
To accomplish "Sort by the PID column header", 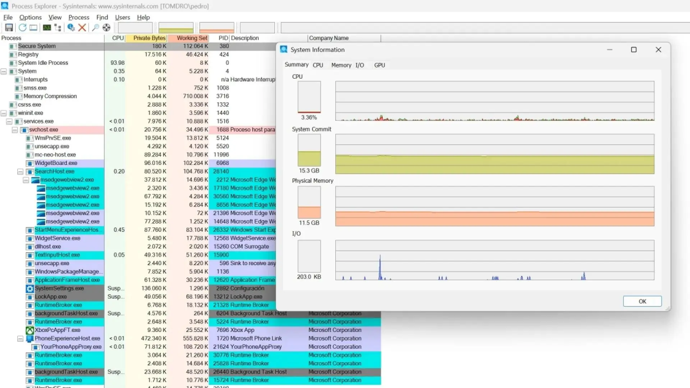I will click(219, 38).
